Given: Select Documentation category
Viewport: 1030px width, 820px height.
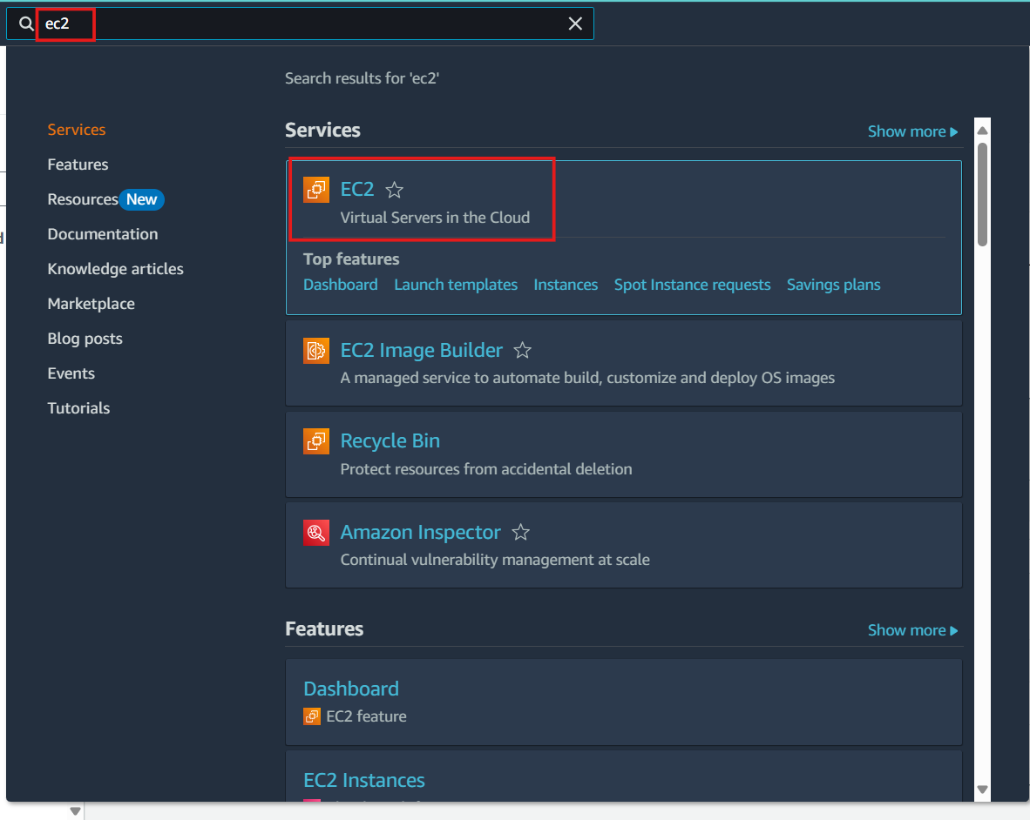Looking at the screenshot, I should point(103,233).
